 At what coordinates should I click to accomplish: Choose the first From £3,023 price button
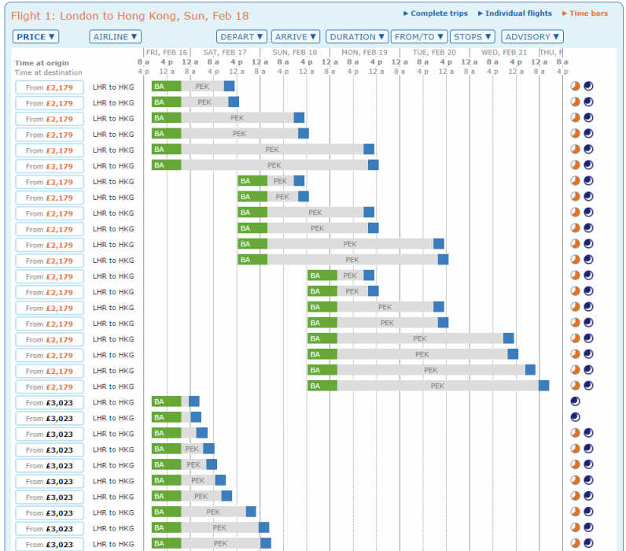tap(49, 402)
